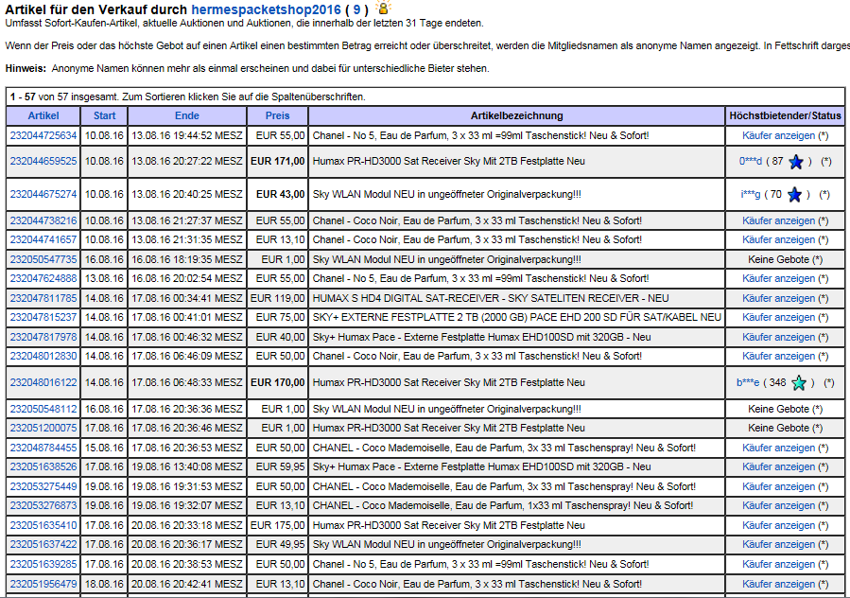Click the price cell EUR 170,00
The image size is (850, 598).
tap(278, 382)
